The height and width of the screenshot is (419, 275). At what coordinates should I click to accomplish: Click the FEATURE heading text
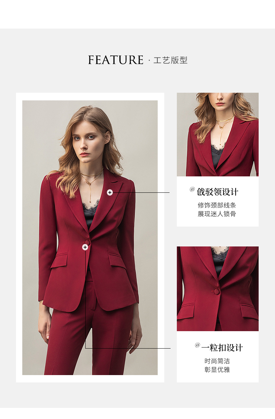(116, 60)
